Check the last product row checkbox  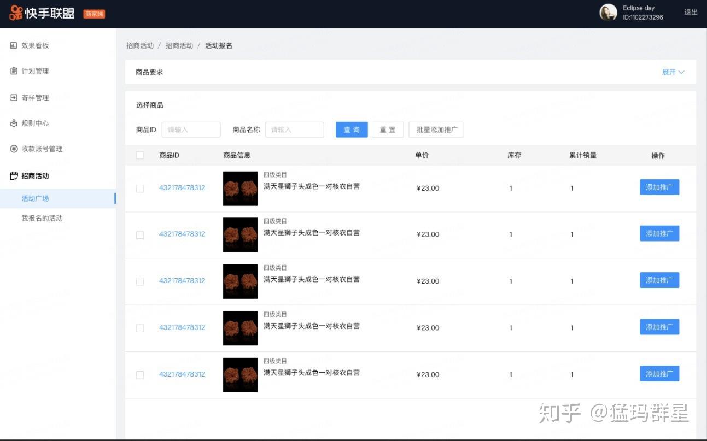coord(139,375)
